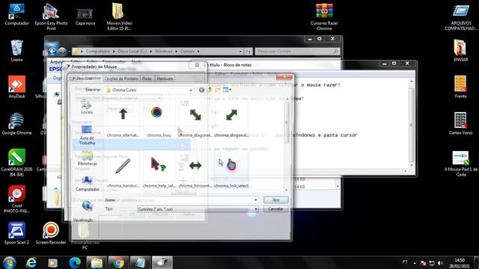Click the Explorer refresh button
This screenshot has width=479, height=269.
[x=248, y=52]
